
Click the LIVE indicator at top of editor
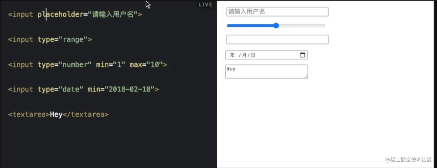point(205,4)
